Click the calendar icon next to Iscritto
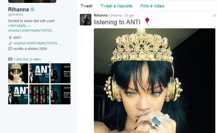 (x=10, y=49)
